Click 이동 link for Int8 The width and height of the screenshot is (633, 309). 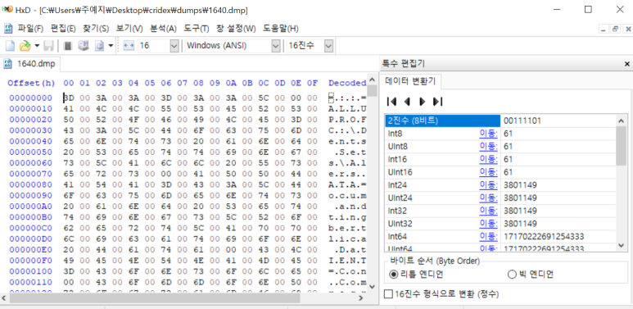[x=488, y=134]
